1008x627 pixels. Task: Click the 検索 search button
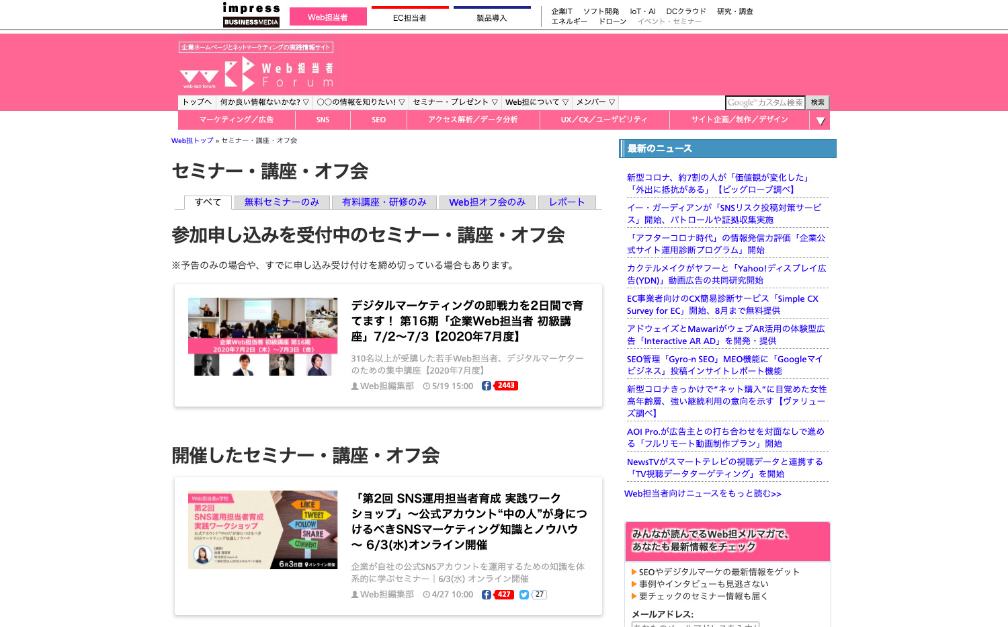pos(818,103)
